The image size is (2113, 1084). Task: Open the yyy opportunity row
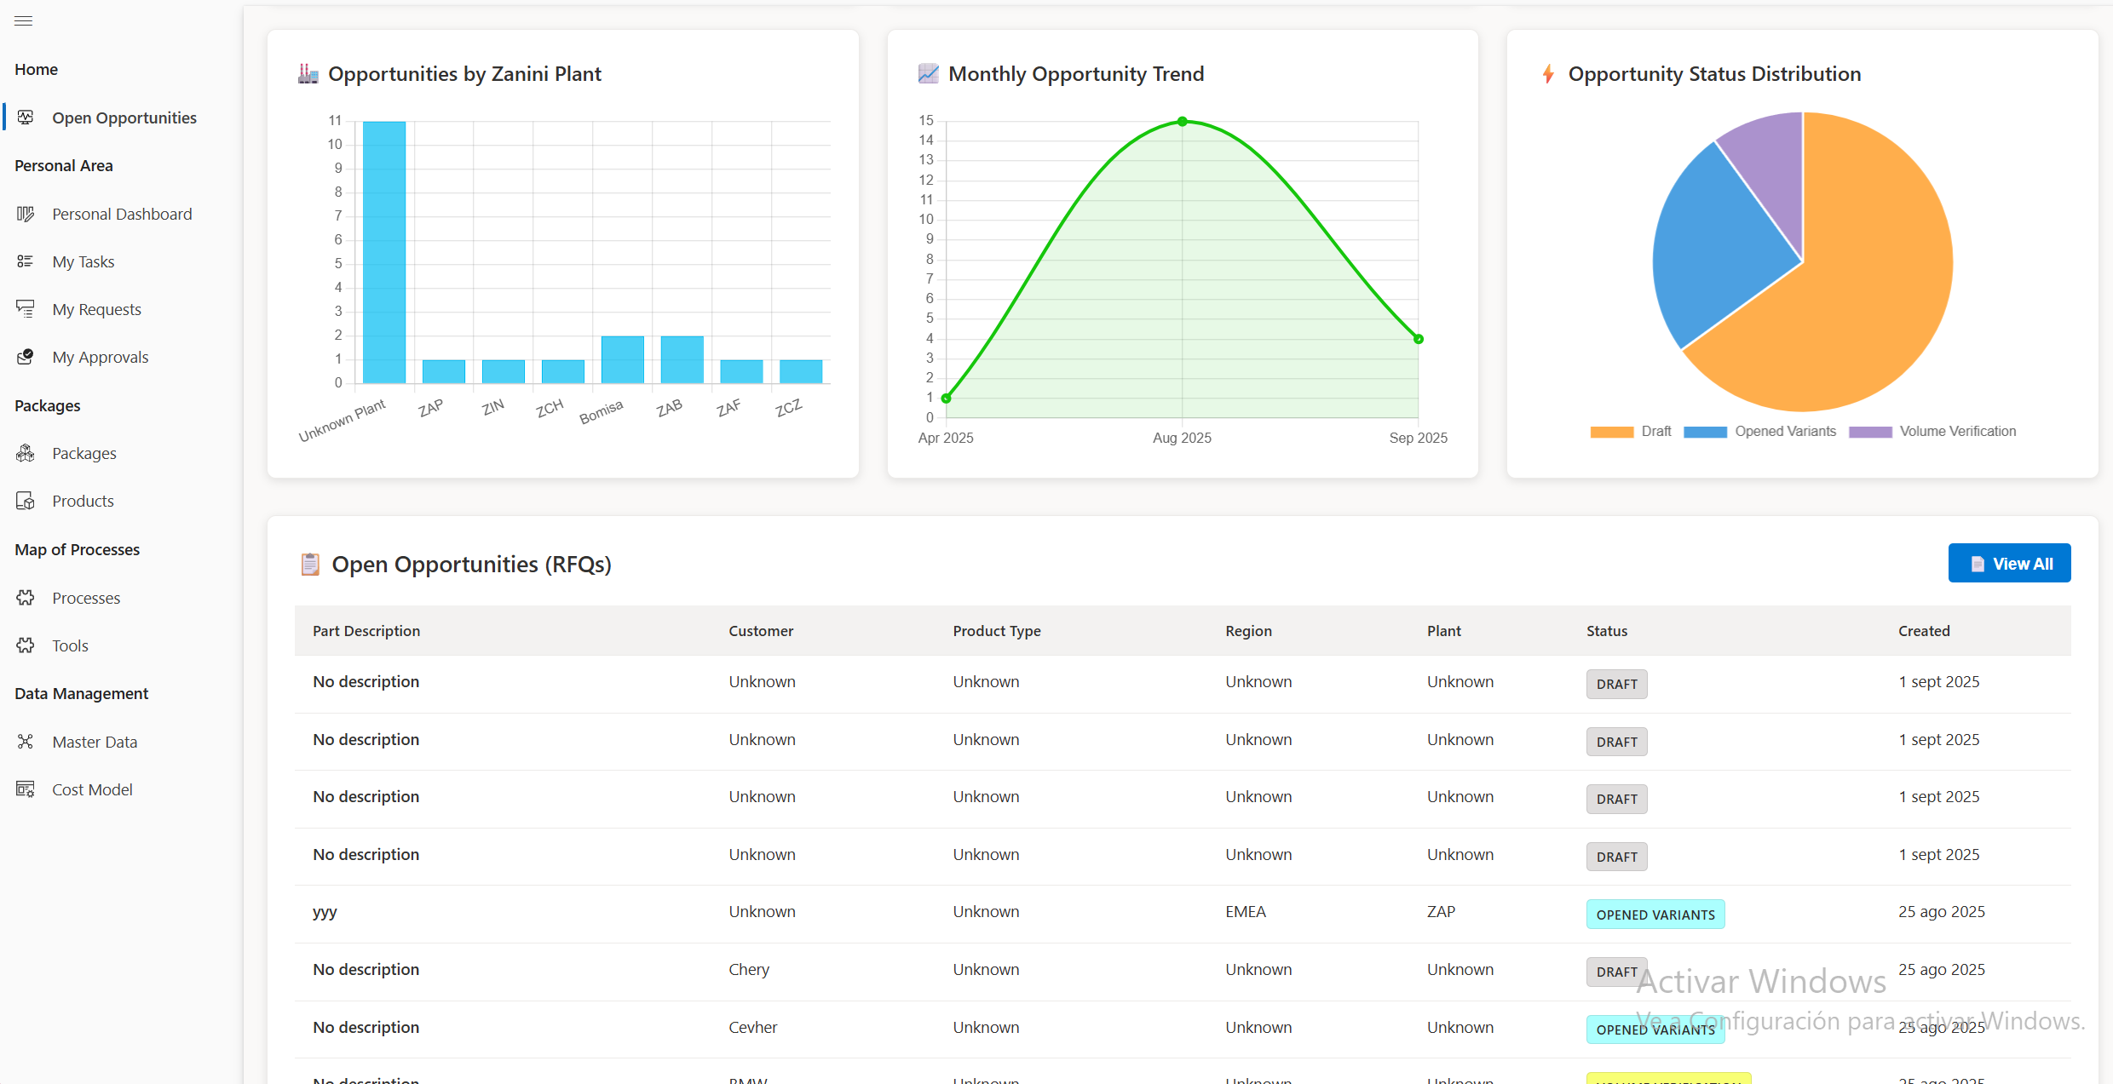tap(325, 911)
